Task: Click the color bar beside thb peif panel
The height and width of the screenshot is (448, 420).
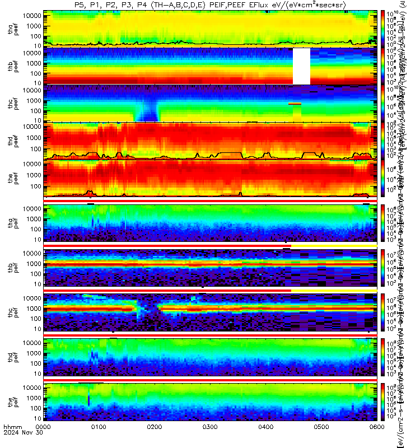Action: point(382,268)
